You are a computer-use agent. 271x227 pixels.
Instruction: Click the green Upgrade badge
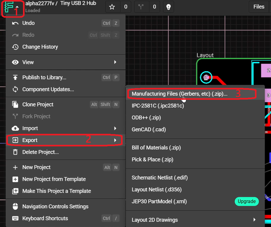[x=247, y=201]
